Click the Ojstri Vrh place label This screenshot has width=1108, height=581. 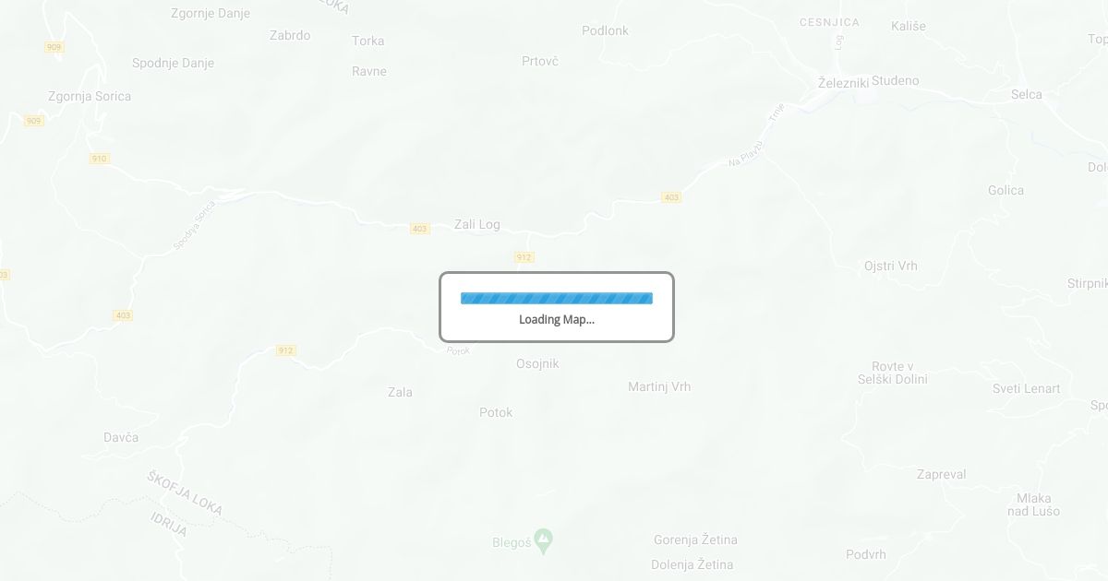(891, 266)
